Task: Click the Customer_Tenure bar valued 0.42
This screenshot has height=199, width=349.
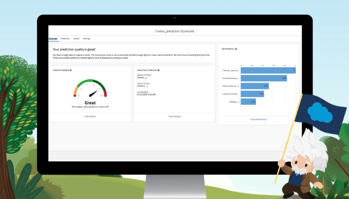Action: (x=252, y=94)
